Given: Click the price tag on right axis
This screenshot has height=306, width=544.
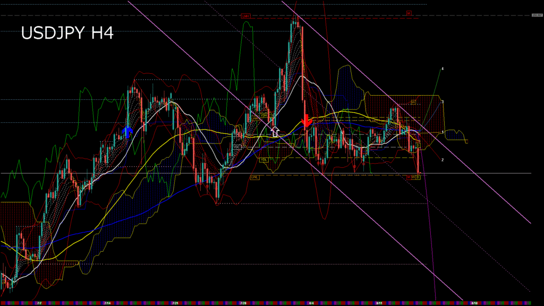Looking at the screenshot, I should (537, 15).
